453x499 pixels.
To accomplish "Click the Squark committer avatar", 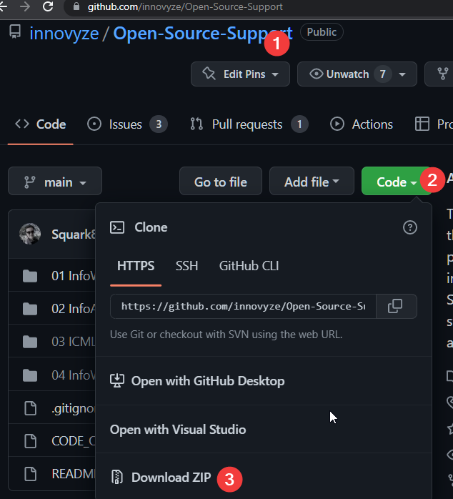I will coord(30,234).
